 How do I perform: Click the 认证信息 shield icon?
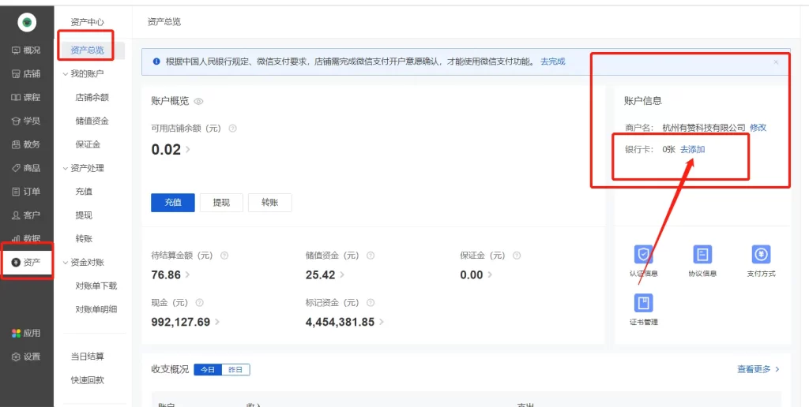click(644, 255)
